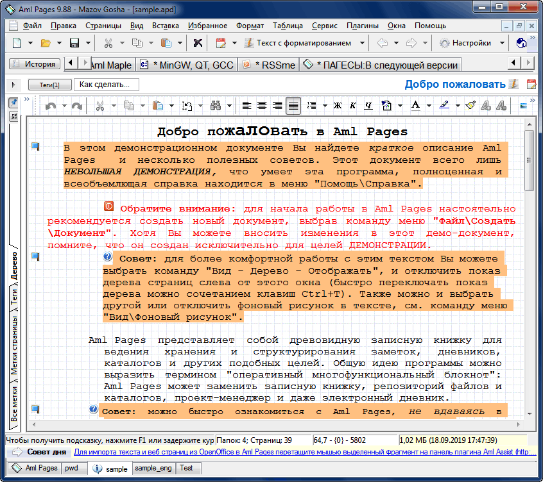Select the sample_eng document tab

click(153, 468)
